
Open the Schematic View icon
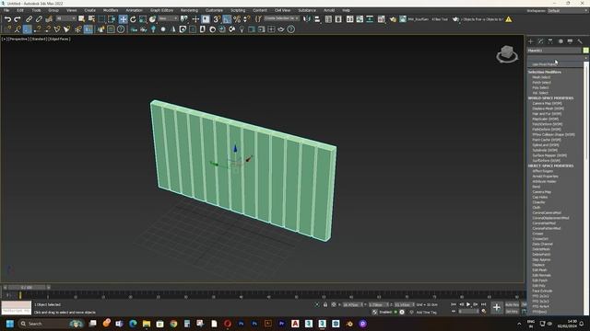(370, 19)
